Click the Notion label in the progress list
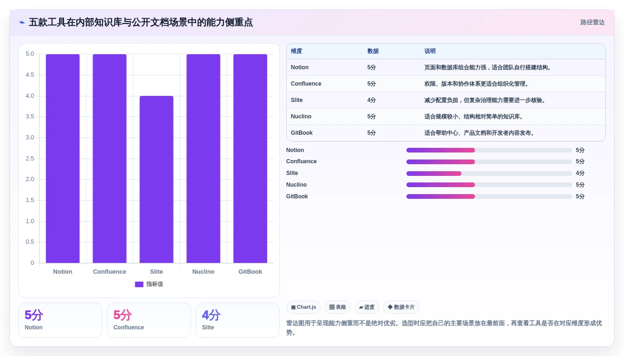Viewport: 624px width, 356px height. pyautogui.click(x=295, y=150)
